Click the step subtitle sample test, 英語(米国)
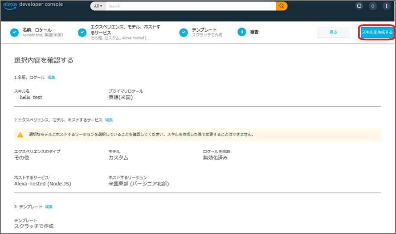The image size is (396, 234). pos(43,35)
